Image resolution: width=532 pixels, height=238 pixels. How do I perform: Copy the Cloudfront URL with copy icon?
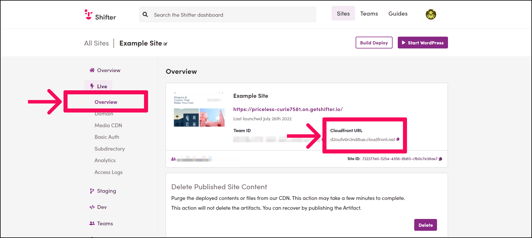pos(398,139)
